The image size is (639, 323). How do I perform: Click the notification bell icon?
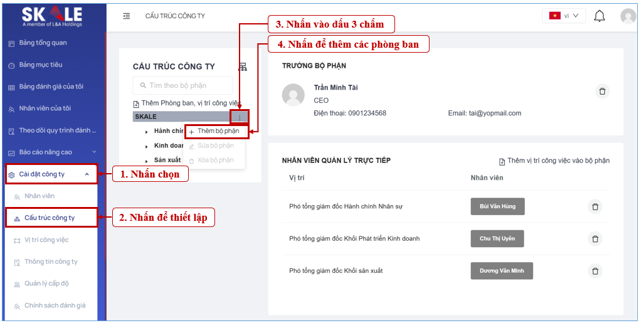coord(599,16)
